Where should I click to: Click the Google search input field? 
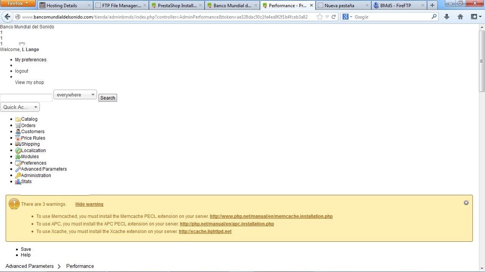[392, 17]
